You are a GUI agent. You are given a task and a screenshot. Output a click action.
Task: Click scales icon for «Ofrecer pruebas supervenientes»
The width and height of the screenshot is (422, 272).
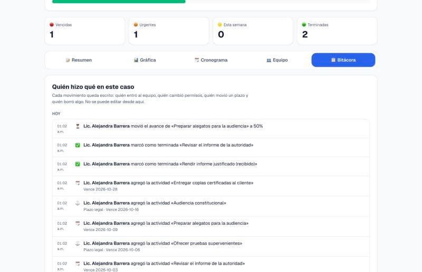(78, 244)
